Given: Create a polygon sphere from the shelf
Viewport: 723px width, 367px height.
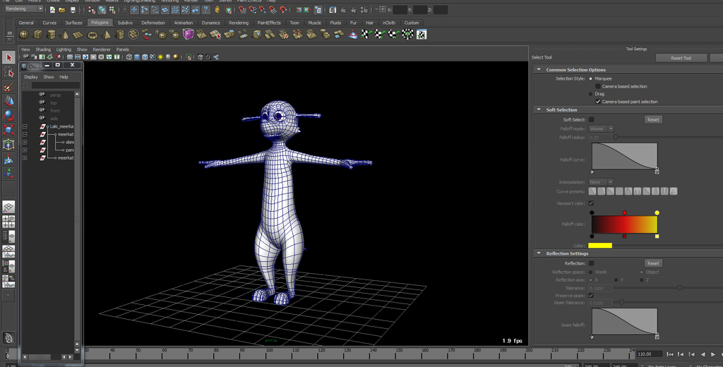Looking at the screenshot, I should 24,34.
